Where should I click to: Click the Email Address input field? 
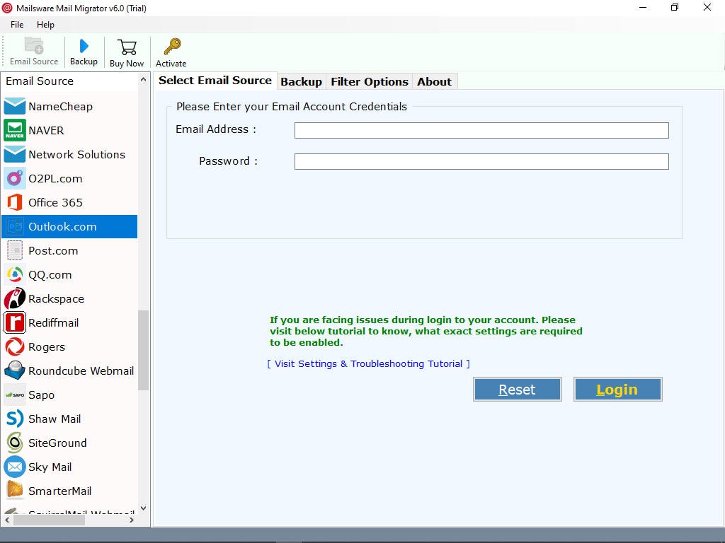coord(481,130)
